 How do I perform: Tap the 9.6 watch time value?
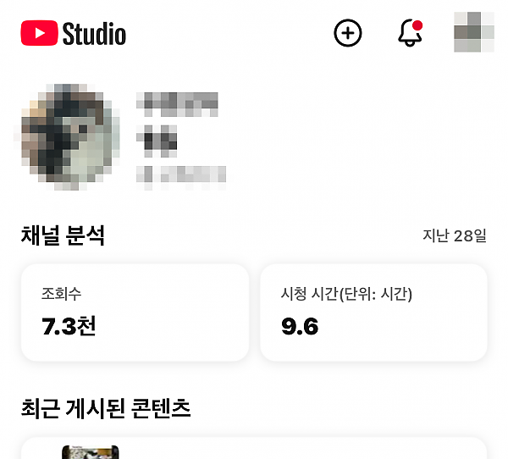pos(300,326)
